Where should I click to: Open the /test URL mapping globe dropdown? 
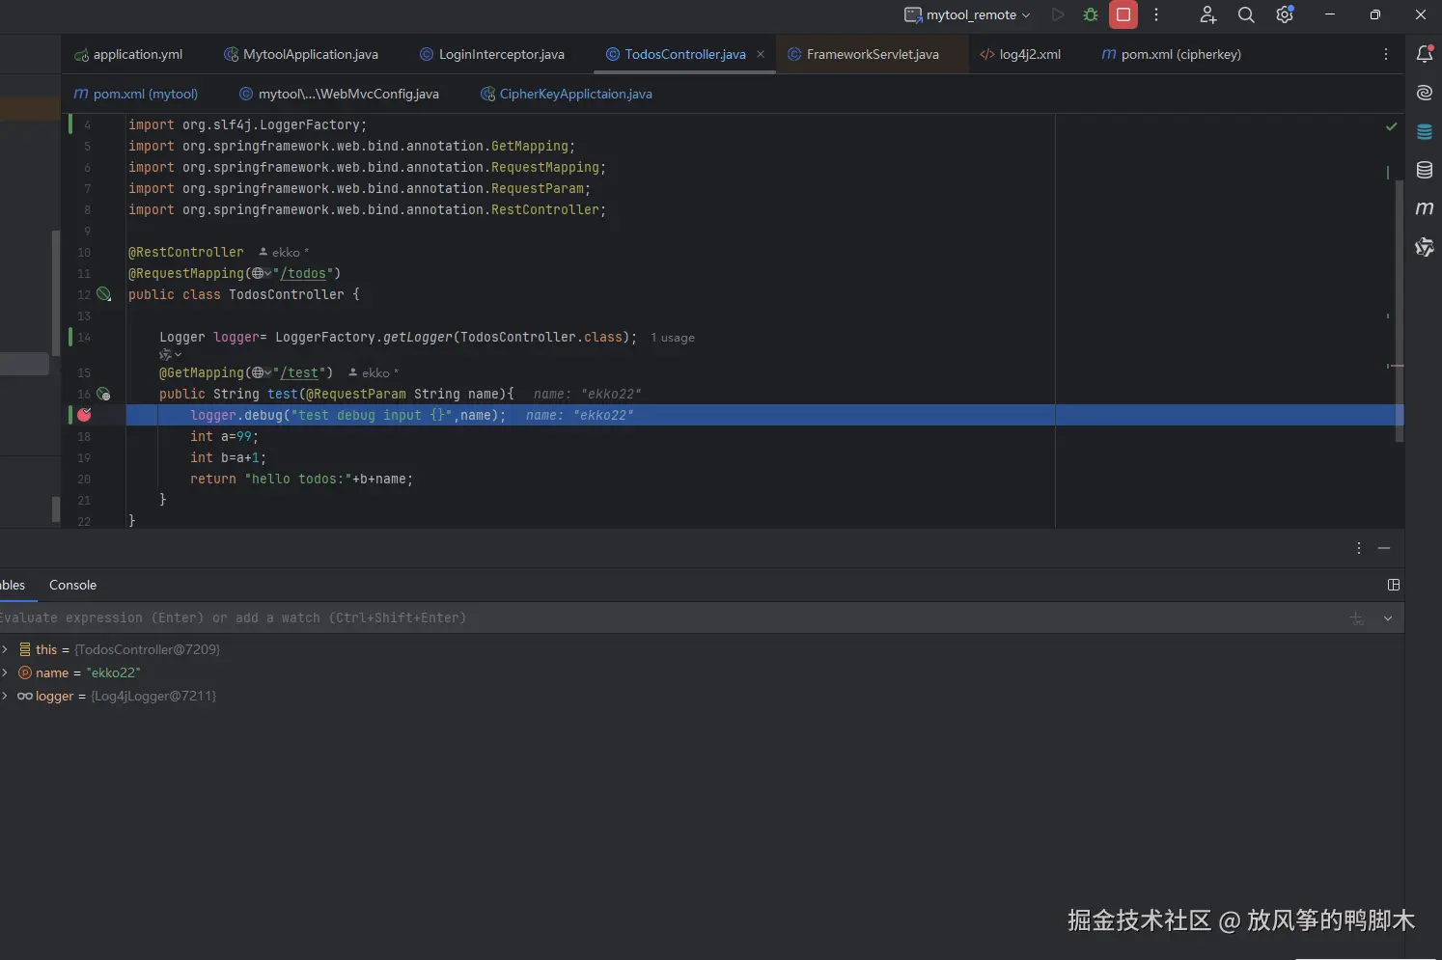point(262,372)
